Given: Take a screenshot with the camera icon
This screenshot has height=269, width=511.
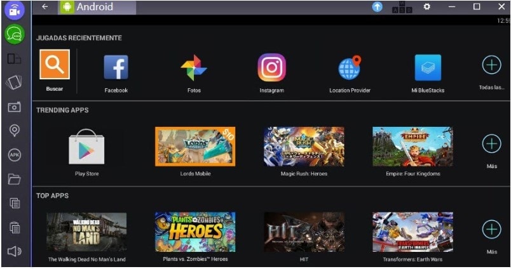Looking at the screenshot, I should (x=14, y=107).
